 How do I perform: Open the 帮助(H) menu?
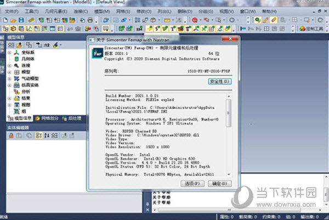[x=269, y=11]
